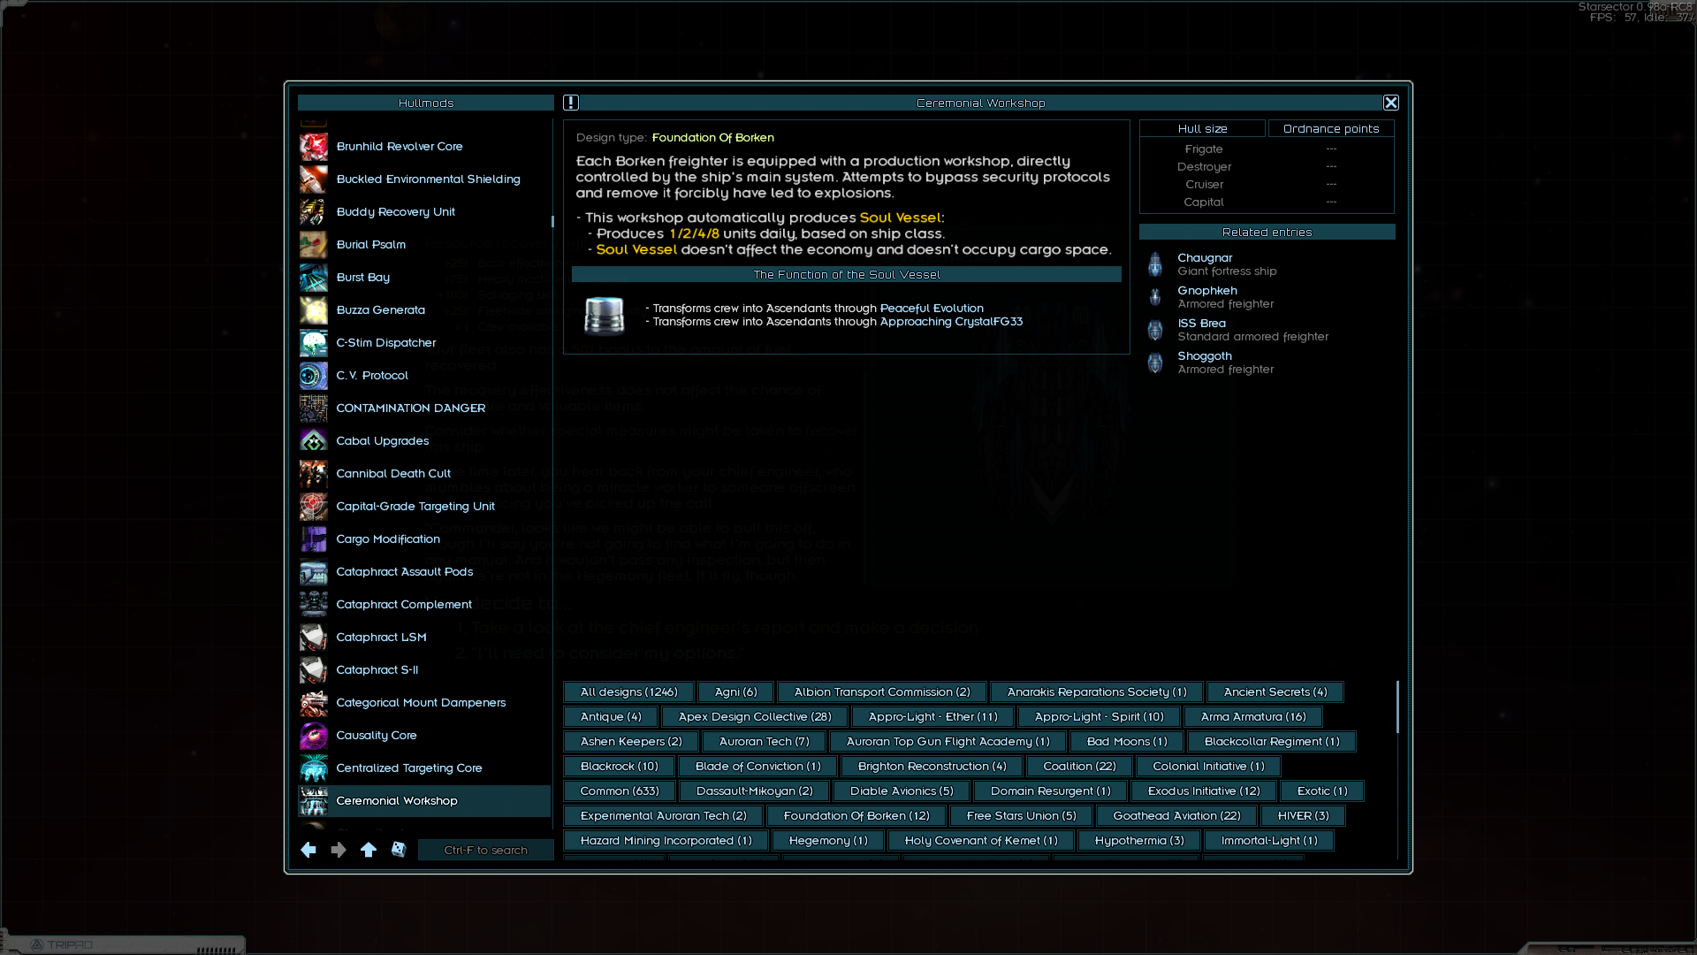
Task: Click the up arrow navigation icon
Action: [369, 850]
